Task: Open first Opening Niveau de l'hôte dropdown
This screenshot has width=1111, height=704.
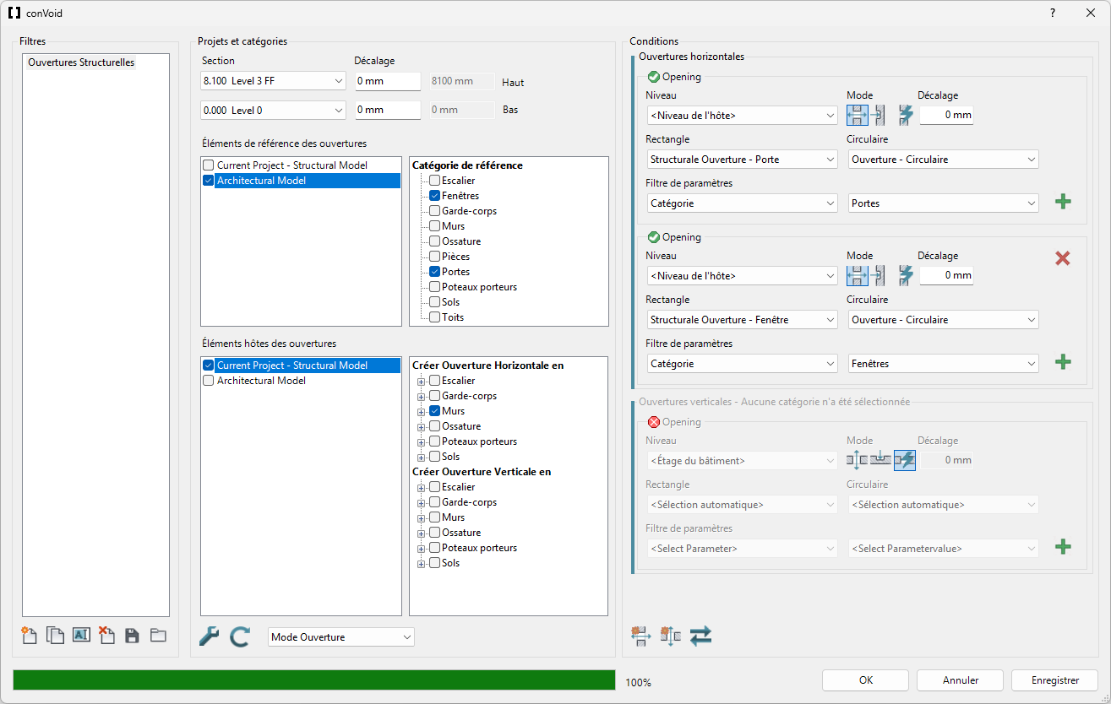Action: pos(742,116)
